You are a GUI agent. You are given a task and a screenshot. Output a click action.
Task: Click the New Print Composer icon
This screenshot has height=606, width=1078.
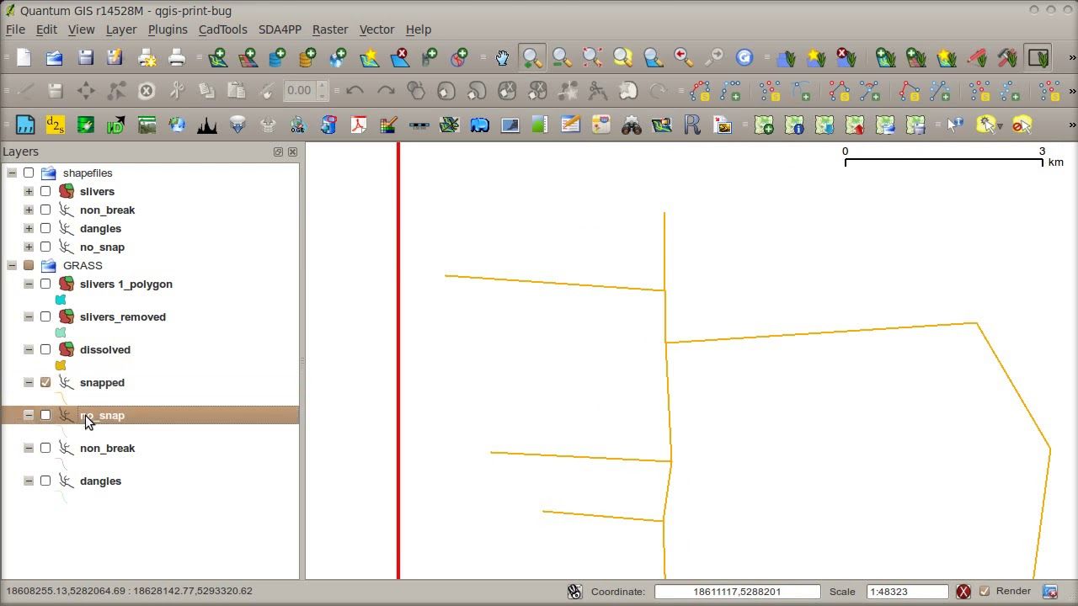pos(147,57)
